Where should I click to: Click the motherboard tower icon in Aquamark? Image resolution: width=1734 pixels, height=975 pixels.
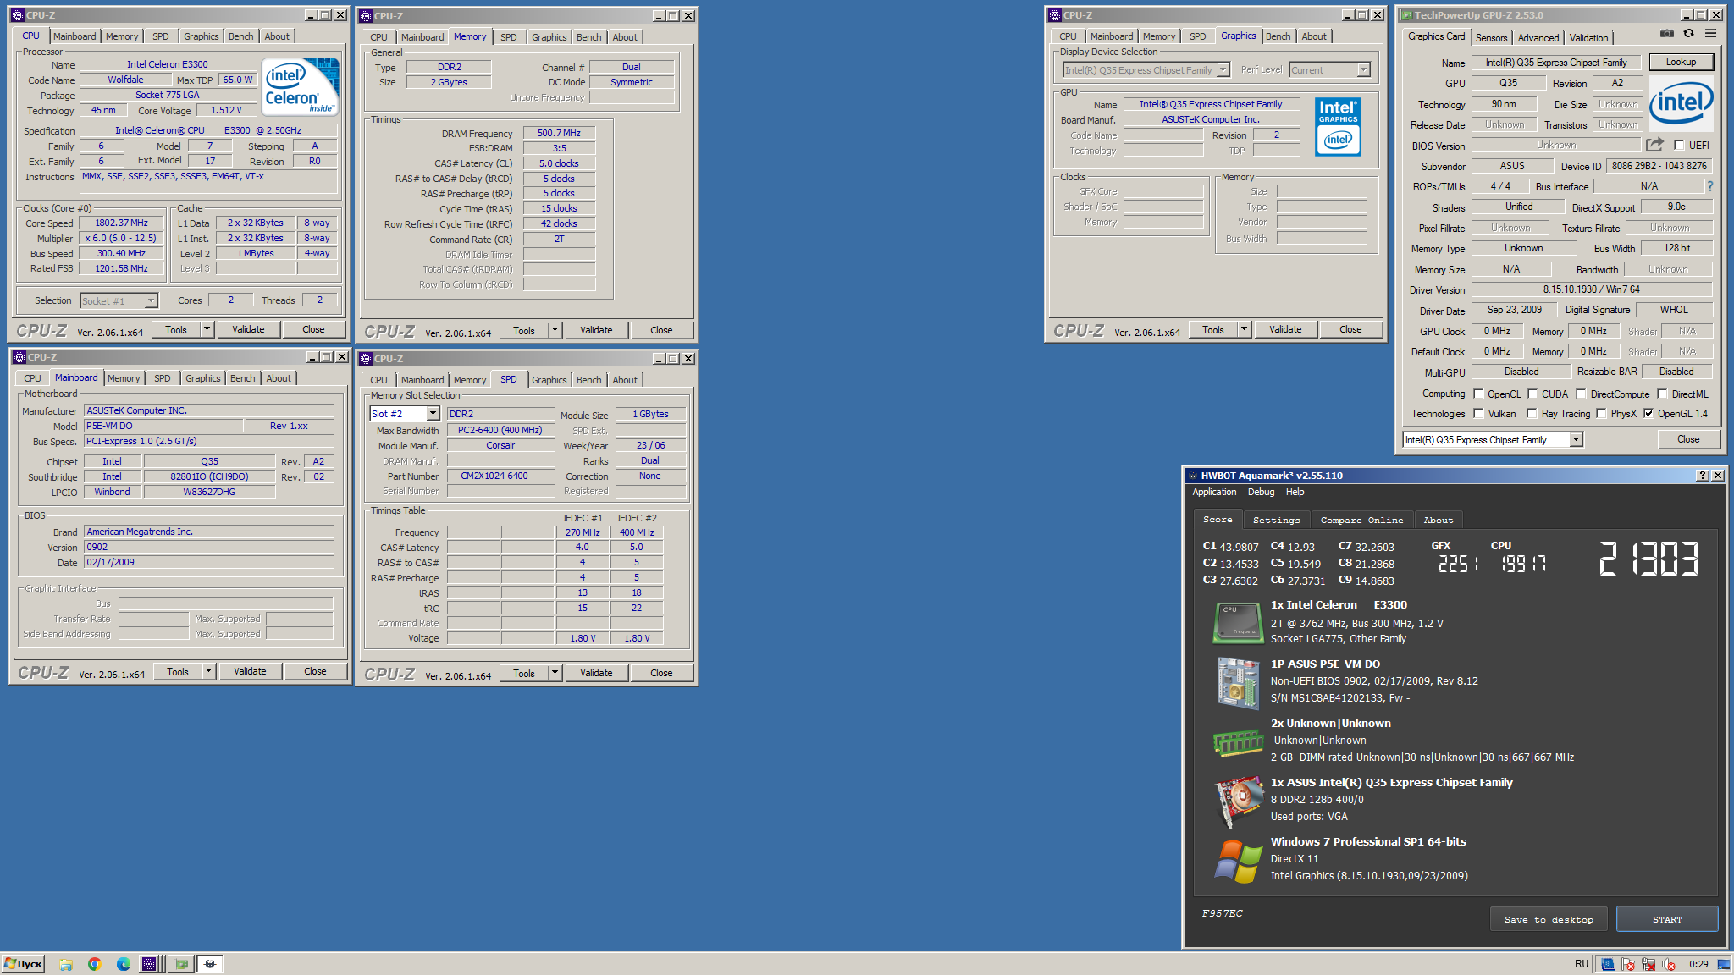point(1238,682)
